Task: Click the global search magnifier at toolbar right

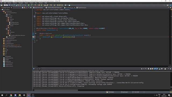Action: click(x=164, y=5)
